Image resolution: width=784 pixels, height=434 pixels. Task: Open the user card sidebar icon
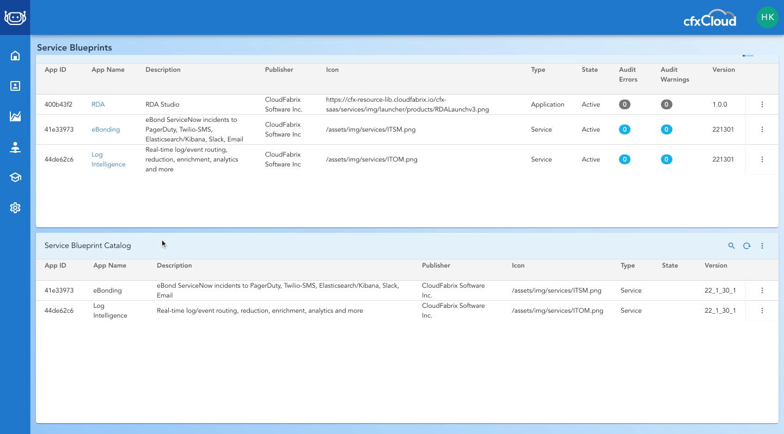15,86
